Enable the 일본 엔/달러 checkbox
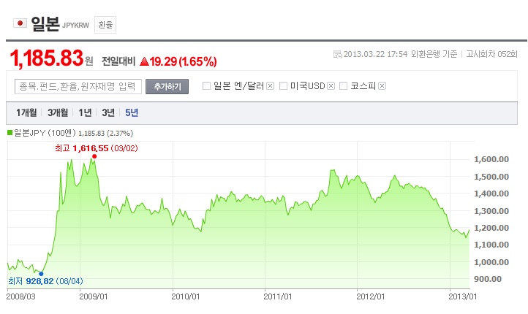This screenshot has width=528, height=314. tap(206, 86)
